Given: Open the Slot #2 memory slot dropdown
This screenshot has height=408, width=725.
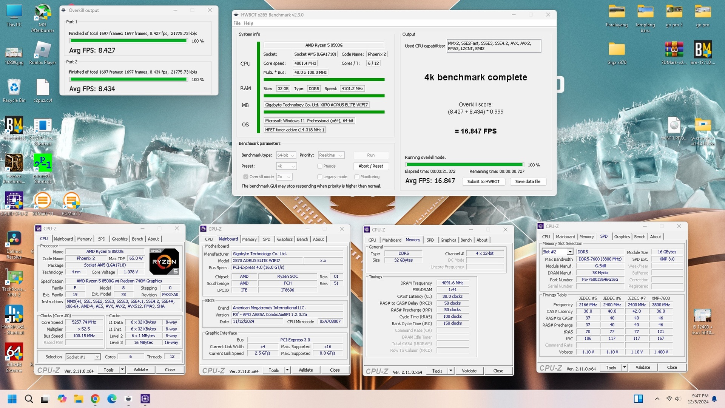Looking at the screenshot, I should [x=558, y=252].
